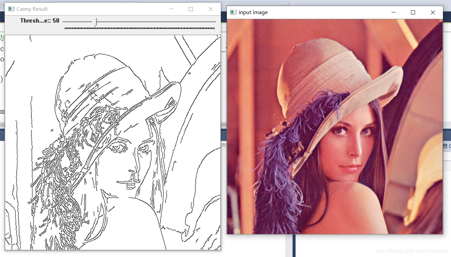Screen dimensions: 451x257
Task: Close the Canny Result window
Action: pos(211,9)
